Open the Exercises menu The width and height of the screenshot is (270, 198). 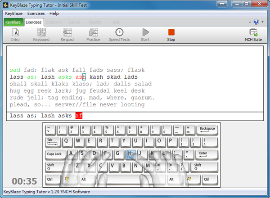[36, 13]
